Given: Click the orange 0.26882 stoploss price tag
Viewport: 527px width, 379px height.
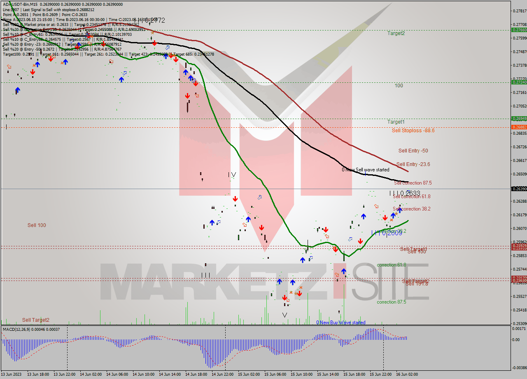Looking at the screenshot, I should [519, 127].
